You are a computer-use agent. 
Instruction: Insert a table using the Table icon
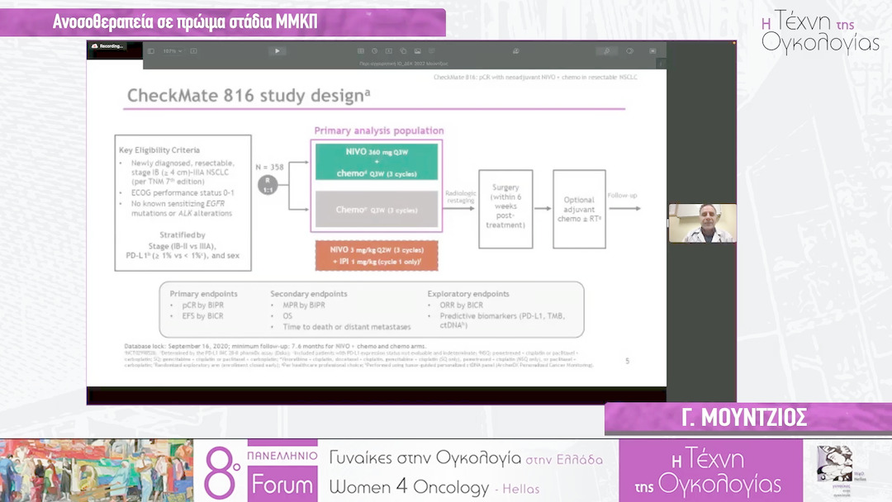[361, 51]
